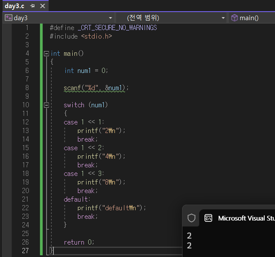Click the first '2' in console output
Viewport: 275px width, 257px height.
point(189,236)
